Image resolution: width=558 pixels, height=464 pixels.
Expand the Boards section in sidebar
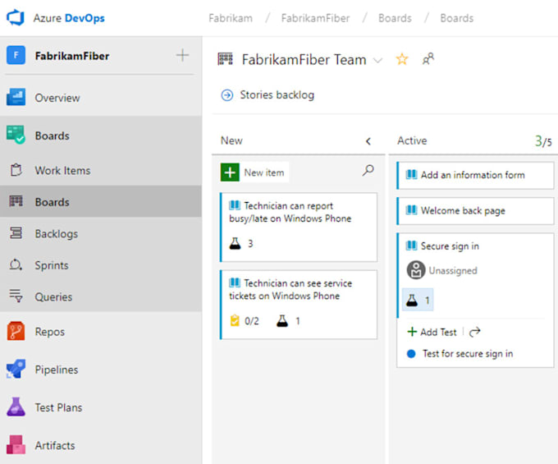(x=52, y=136)
